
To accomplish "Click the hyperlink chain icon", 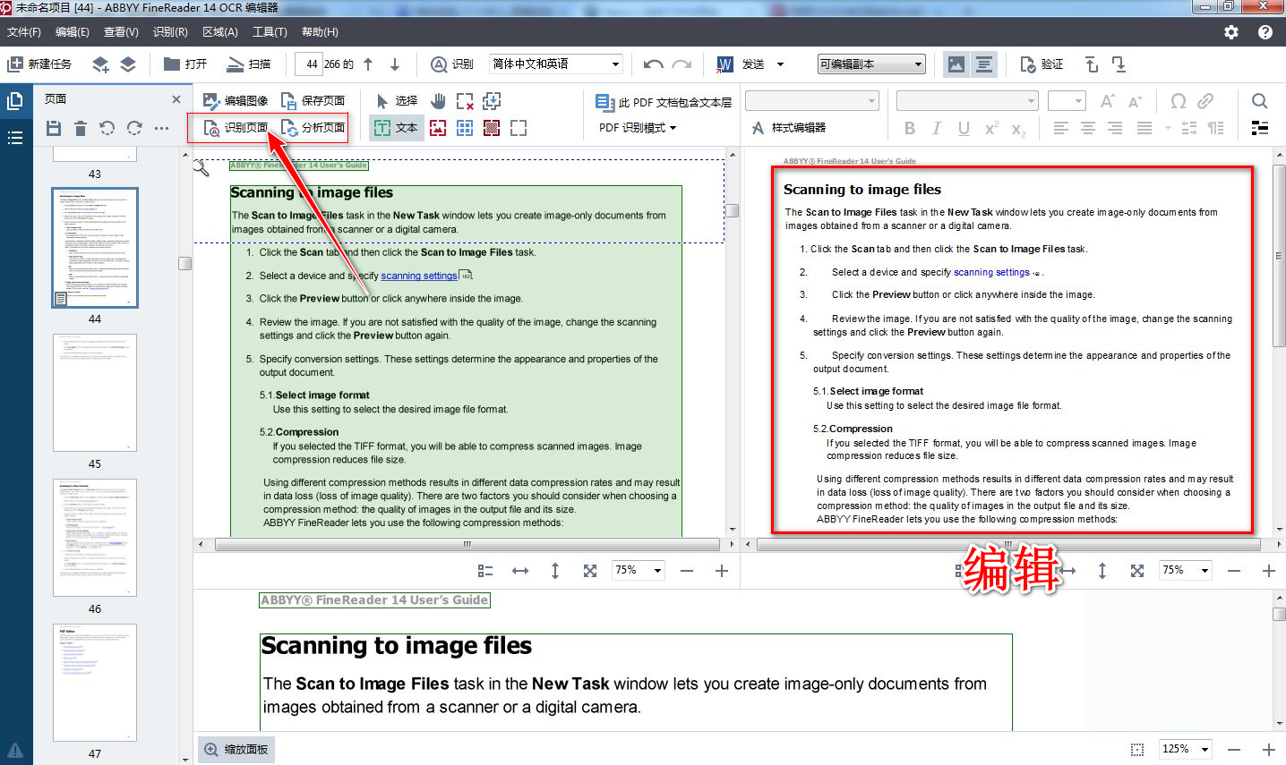I will (1205, 100).
